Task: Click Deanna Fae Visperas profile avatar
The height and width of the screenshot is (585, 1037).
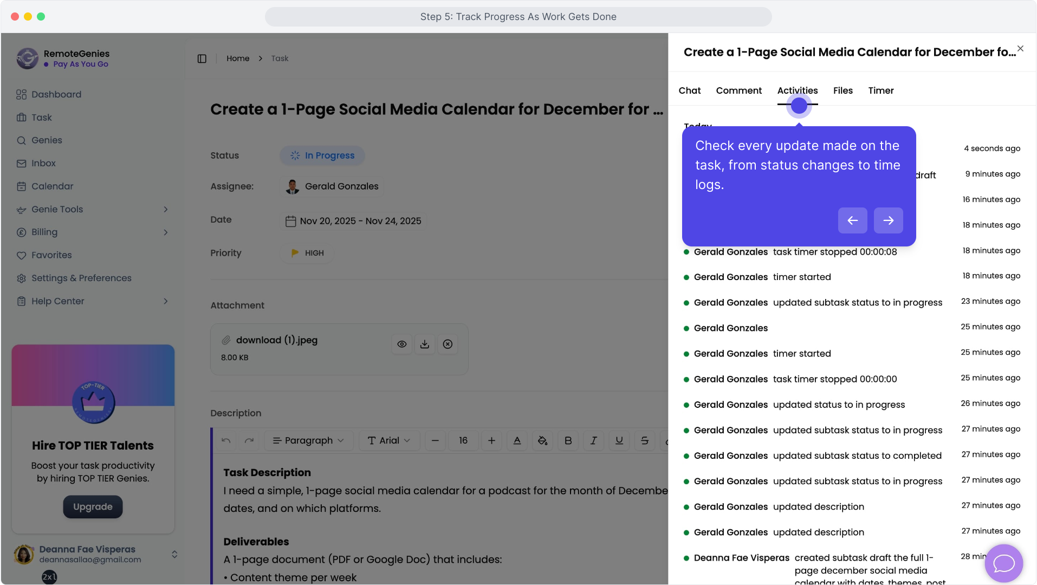Action: pos(24,554)
